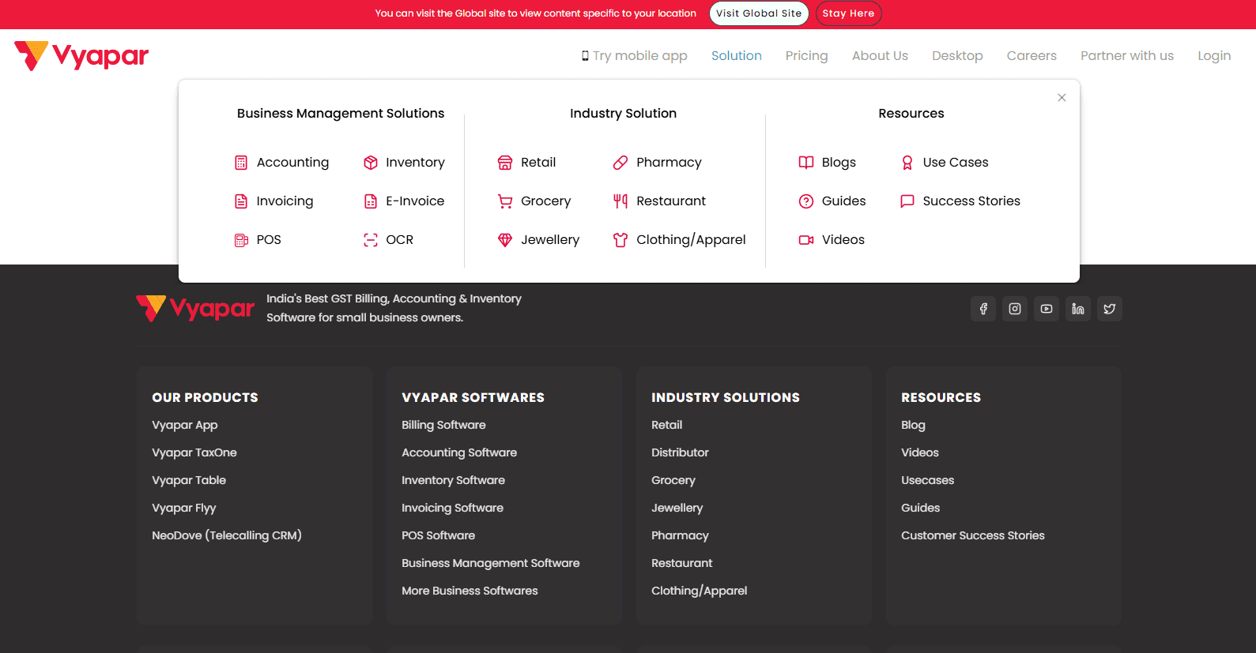This screenshot has width=1256, height=653.
Task: Open More Business Softwares footer link
Action: [x=470, y=591]
